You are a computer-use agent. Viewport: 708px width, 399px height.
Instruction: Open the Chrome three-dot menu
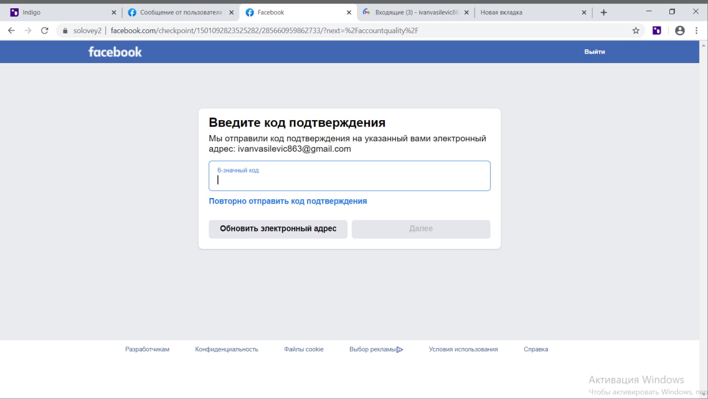(x=697, y=30)
